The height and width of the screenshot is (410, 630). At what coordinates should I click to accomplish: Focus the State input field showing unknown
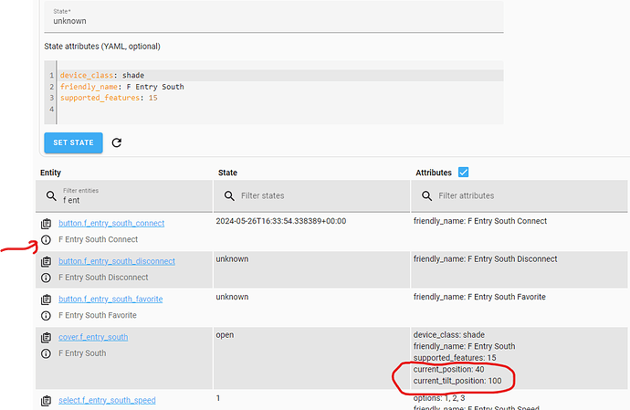(274, 19)
